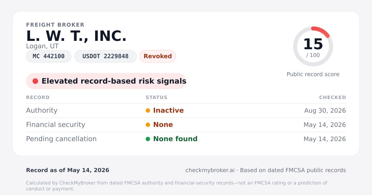
Task: Click the L. W. T., INC. company title
Action: click(x=76, y=36)
